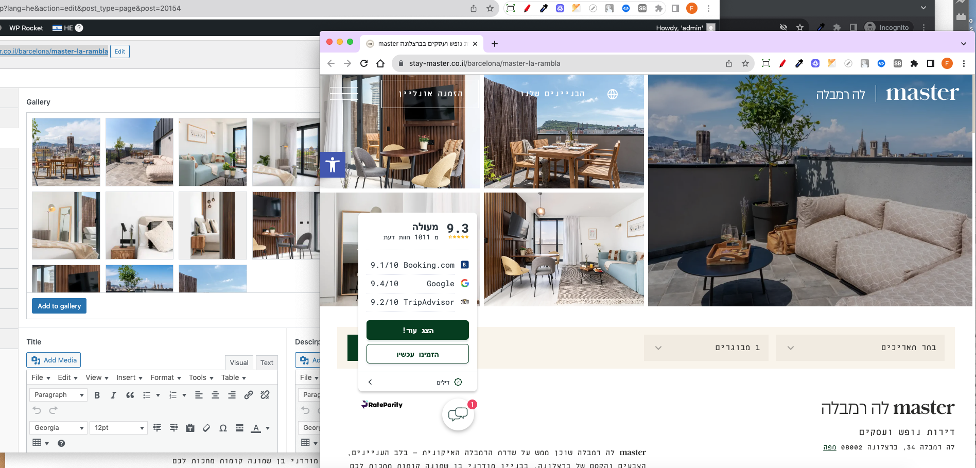Align text left in the Title editor
976x468 pixels.
point(199,395)
